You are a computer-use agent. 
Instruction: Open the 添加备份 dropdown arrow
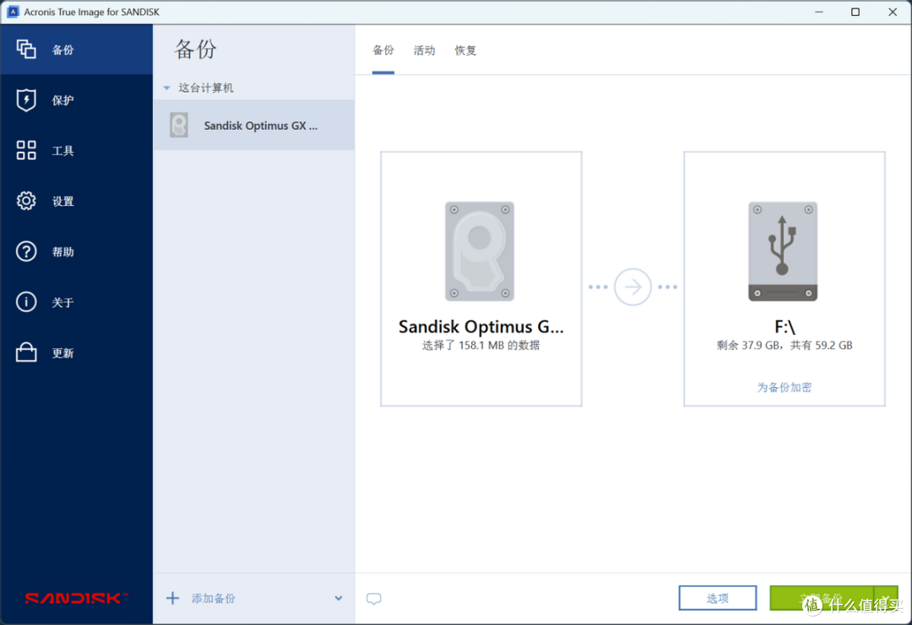pos(339,598)
